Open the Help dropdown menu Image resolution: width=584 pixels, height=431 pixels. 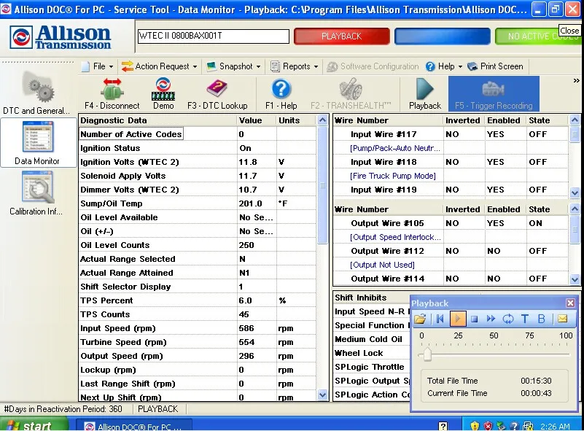pos(444,66)
